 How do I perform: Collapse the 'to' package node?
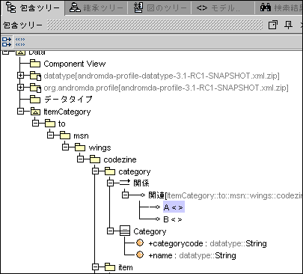(x=35, y=123)
